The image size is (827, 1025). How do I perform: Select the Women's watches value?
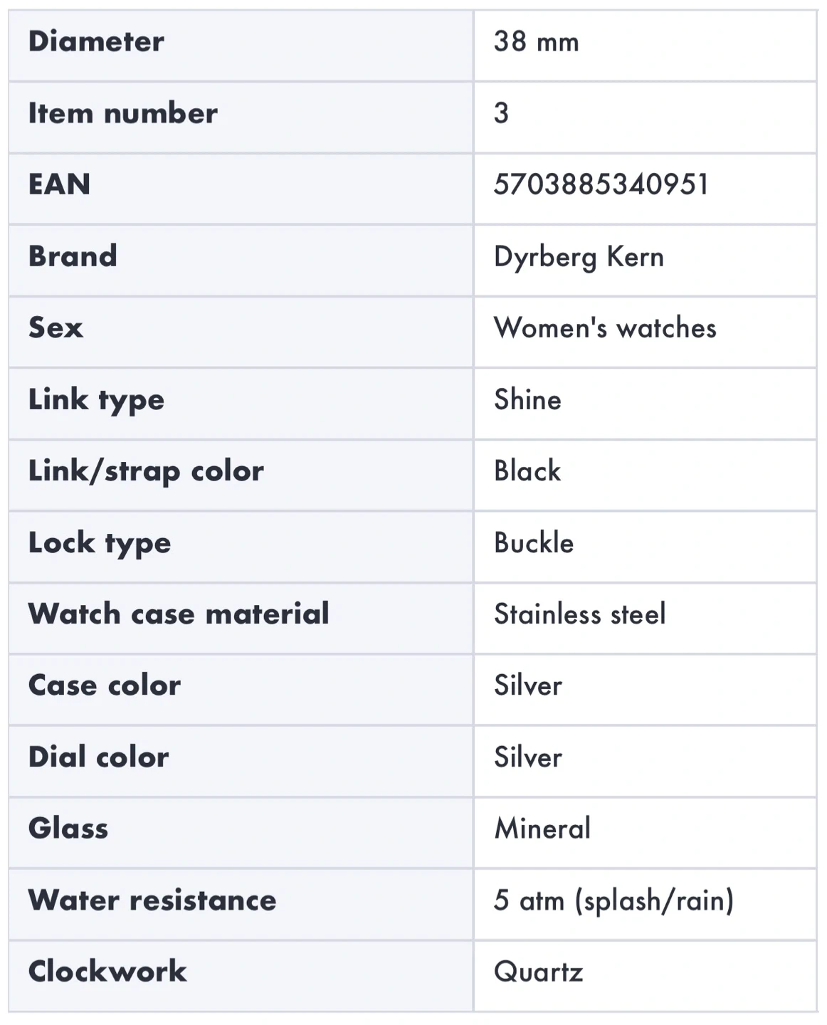click(605, 328)
